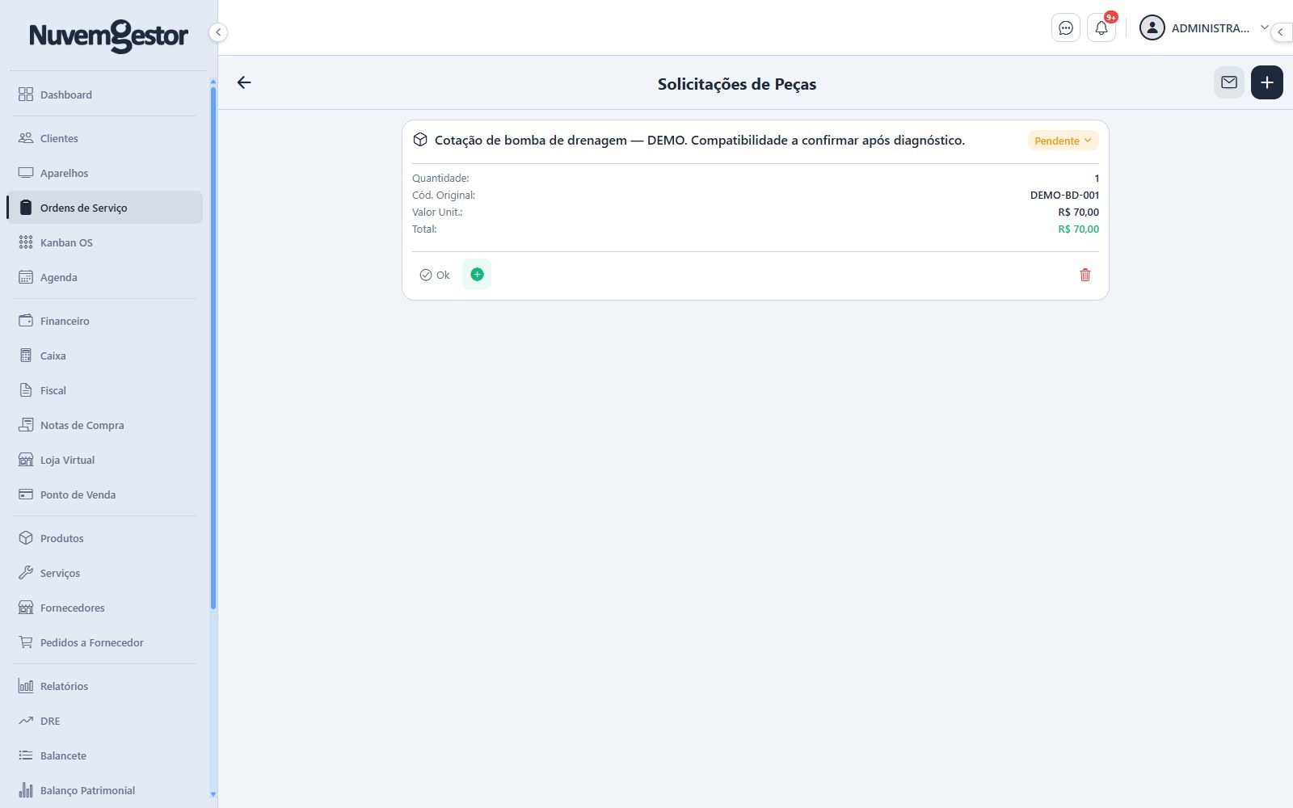1293x808 pixels.
Task: Open the envelope email icon
Action: 1229,82
